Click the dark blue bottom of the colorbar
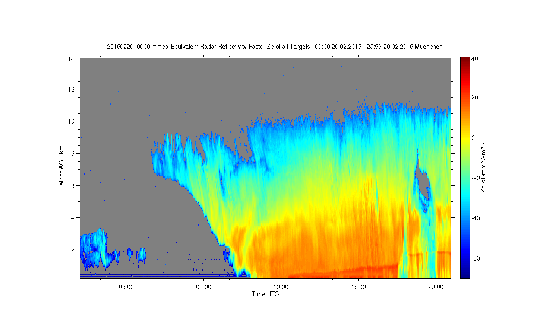Screen dimensions: 559x335 pos(465,274)
